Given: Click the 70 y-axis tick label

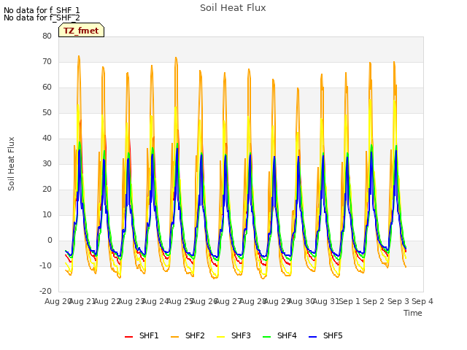Looking at the screenshot, I should [47, 61].
